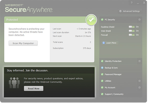Click the 'Subscription' label
Viewport: 148px width, 103px height.
coord(58,48)
